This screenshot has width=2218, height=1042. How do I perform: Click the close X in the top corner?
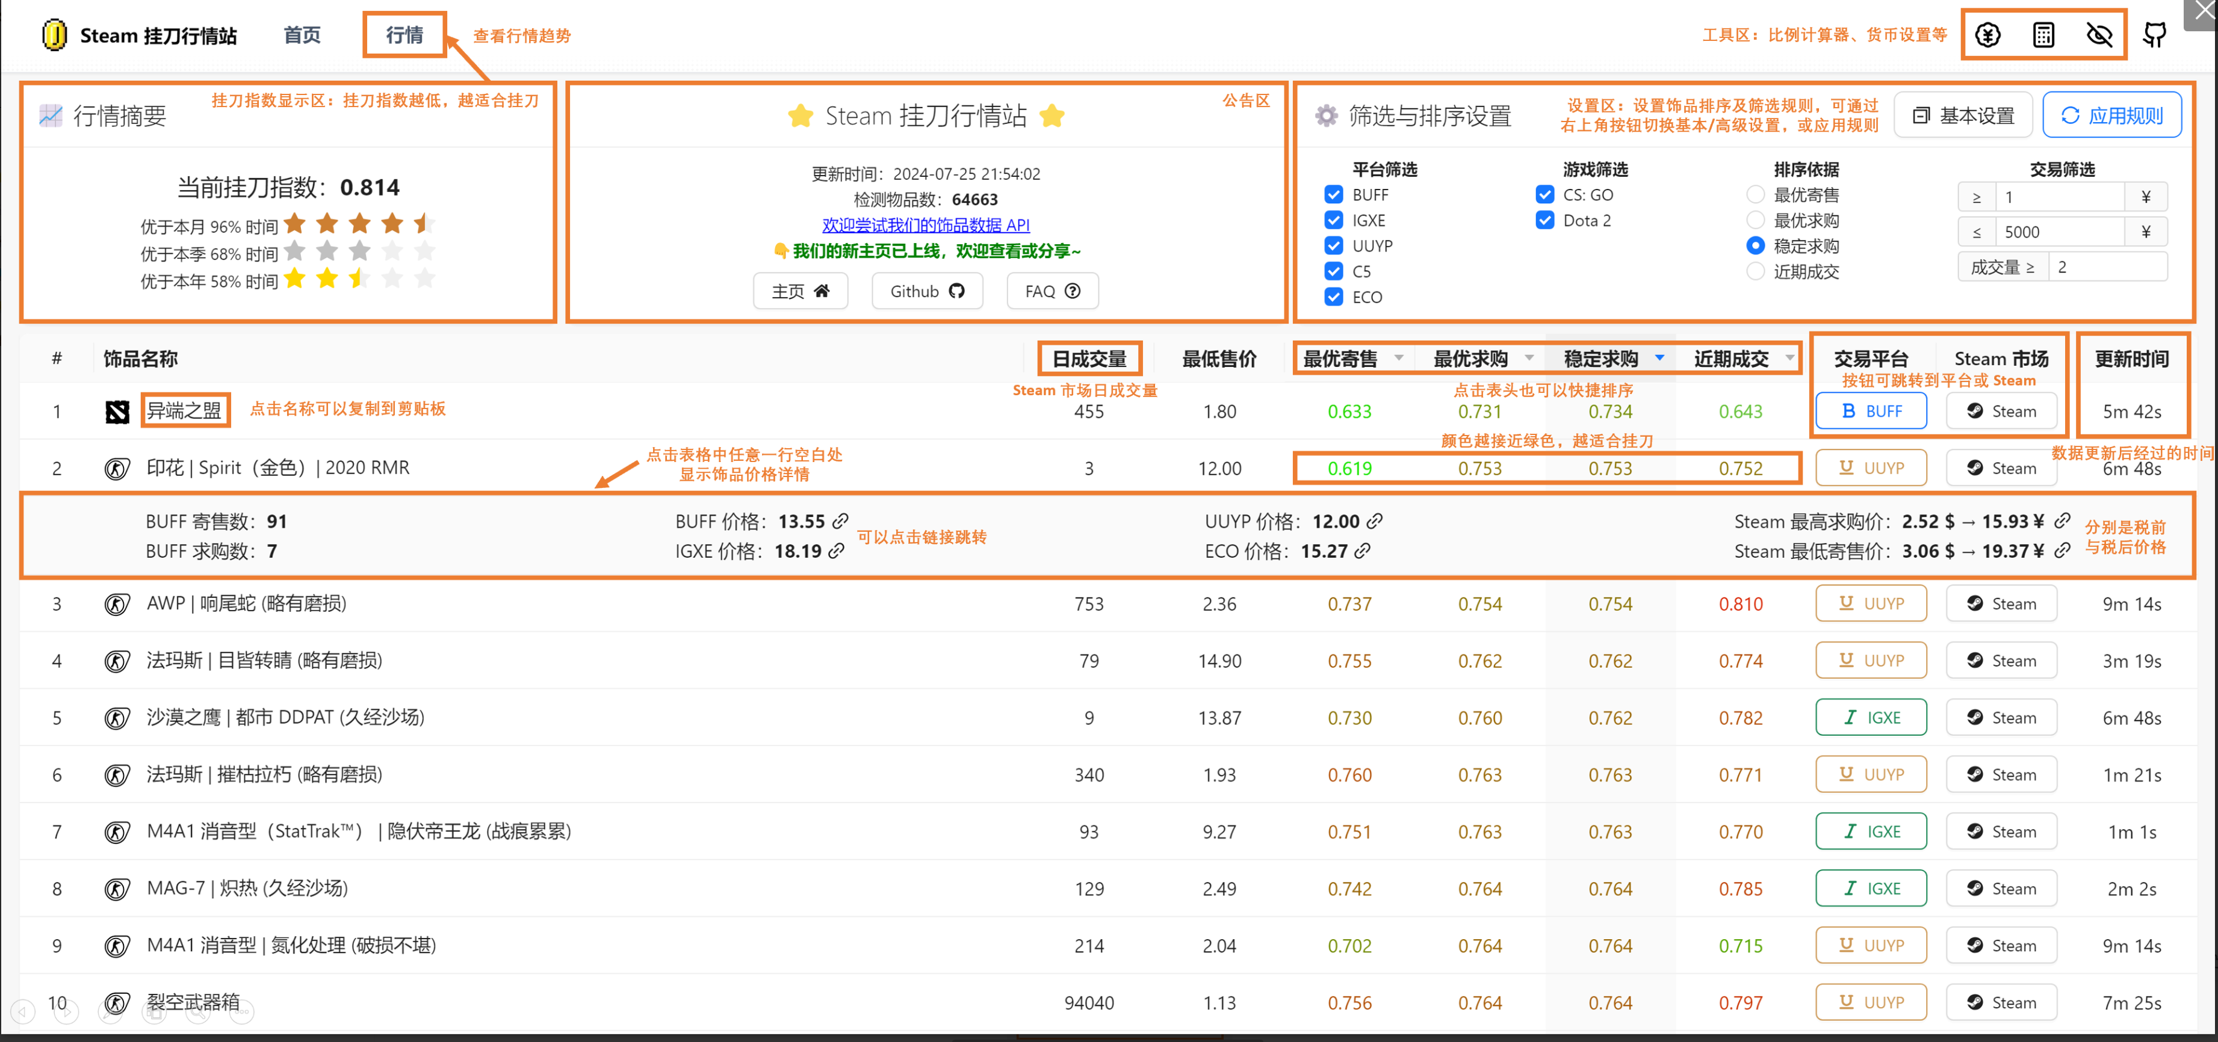(x=2204, y=10)
